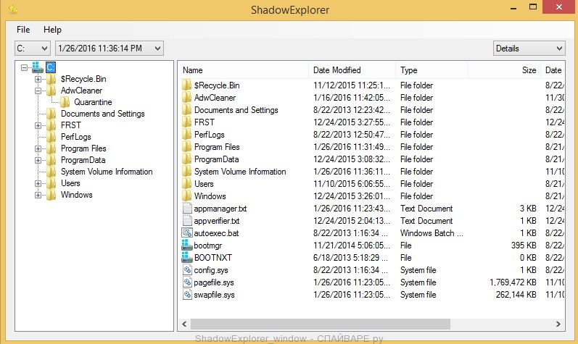Select the autoexec.bat file name
The width and height of the screenshot is (578, 344).
(216, 233)
